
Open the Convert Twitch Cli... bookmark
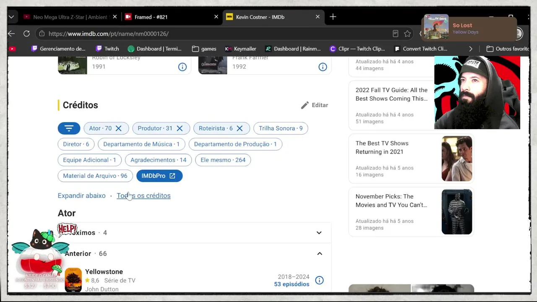420,49
